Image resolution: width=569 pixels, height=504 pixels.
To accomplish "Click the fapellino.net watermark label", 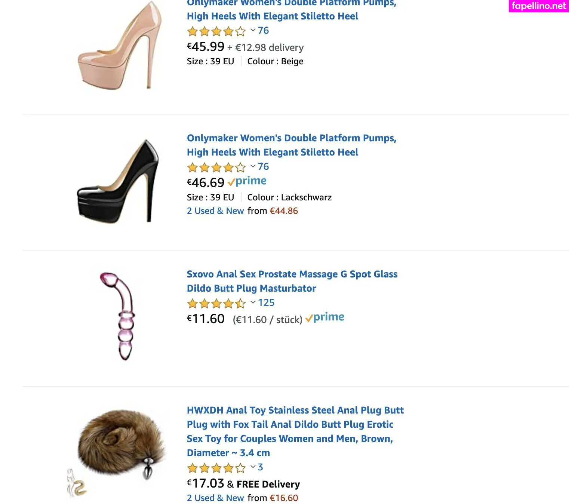I will click(x=538, y=6).
